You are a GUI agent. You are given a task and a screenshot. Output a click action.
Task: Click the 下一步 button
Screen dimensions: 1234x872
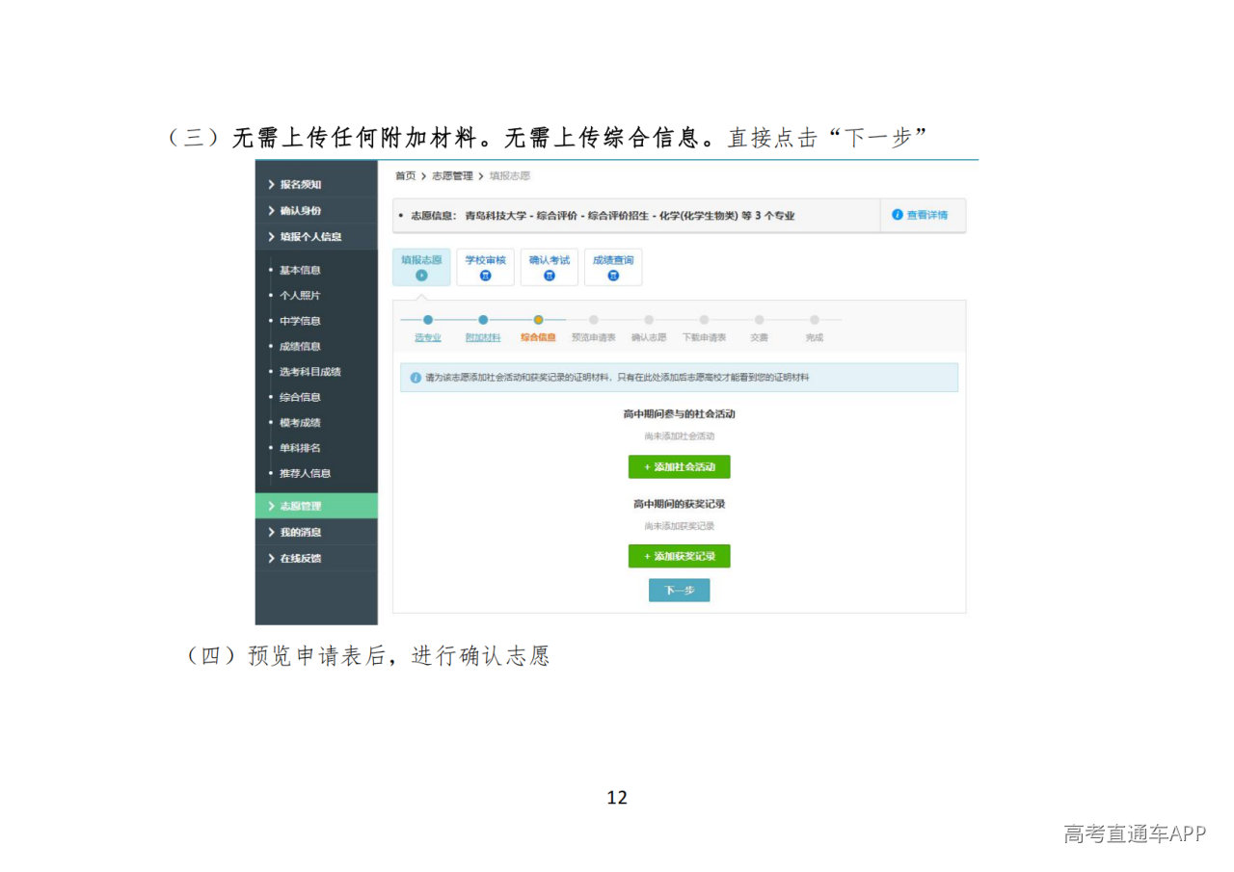679,590
